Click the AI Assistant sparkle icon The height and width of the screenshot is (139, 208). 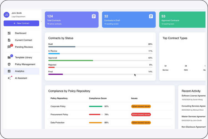(x=9, y=78)
